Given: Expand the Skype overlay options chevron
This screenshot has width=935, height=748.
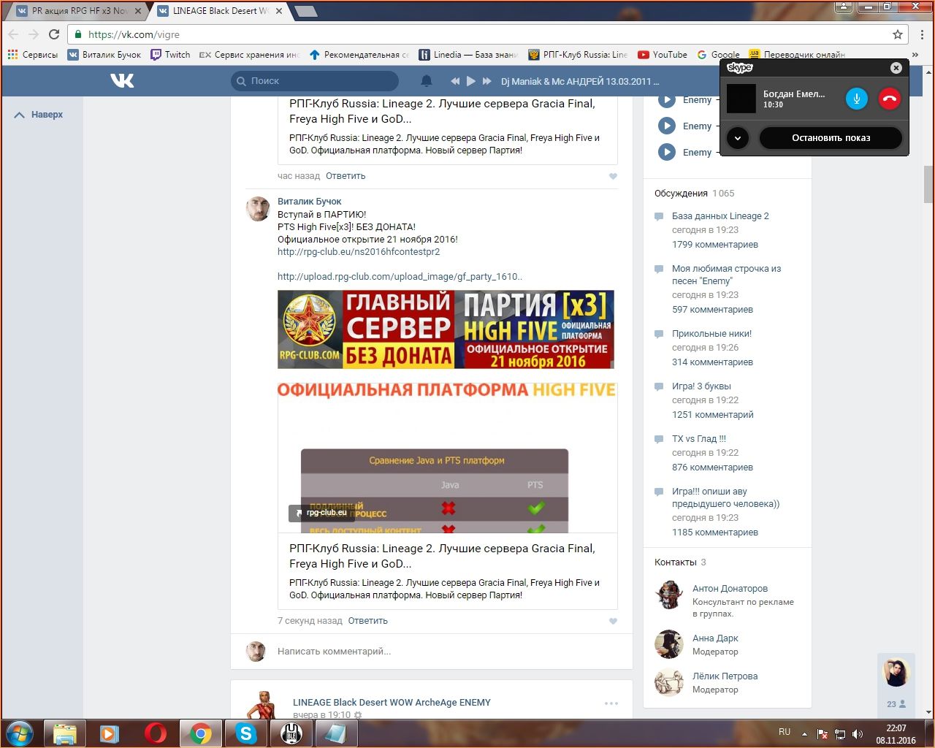Looking at the screenshot, I should click(x=738, y=138).
